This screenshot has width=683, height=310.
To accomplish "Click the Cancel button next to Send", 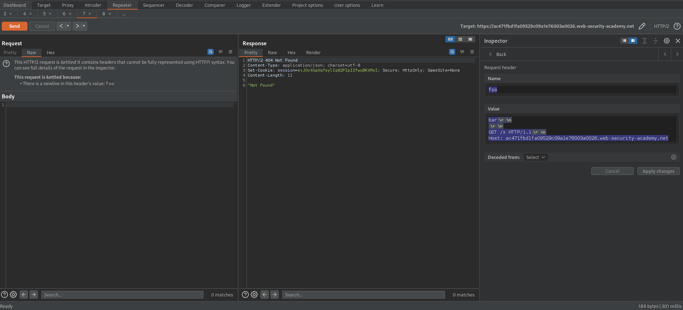I will (42, 26).
